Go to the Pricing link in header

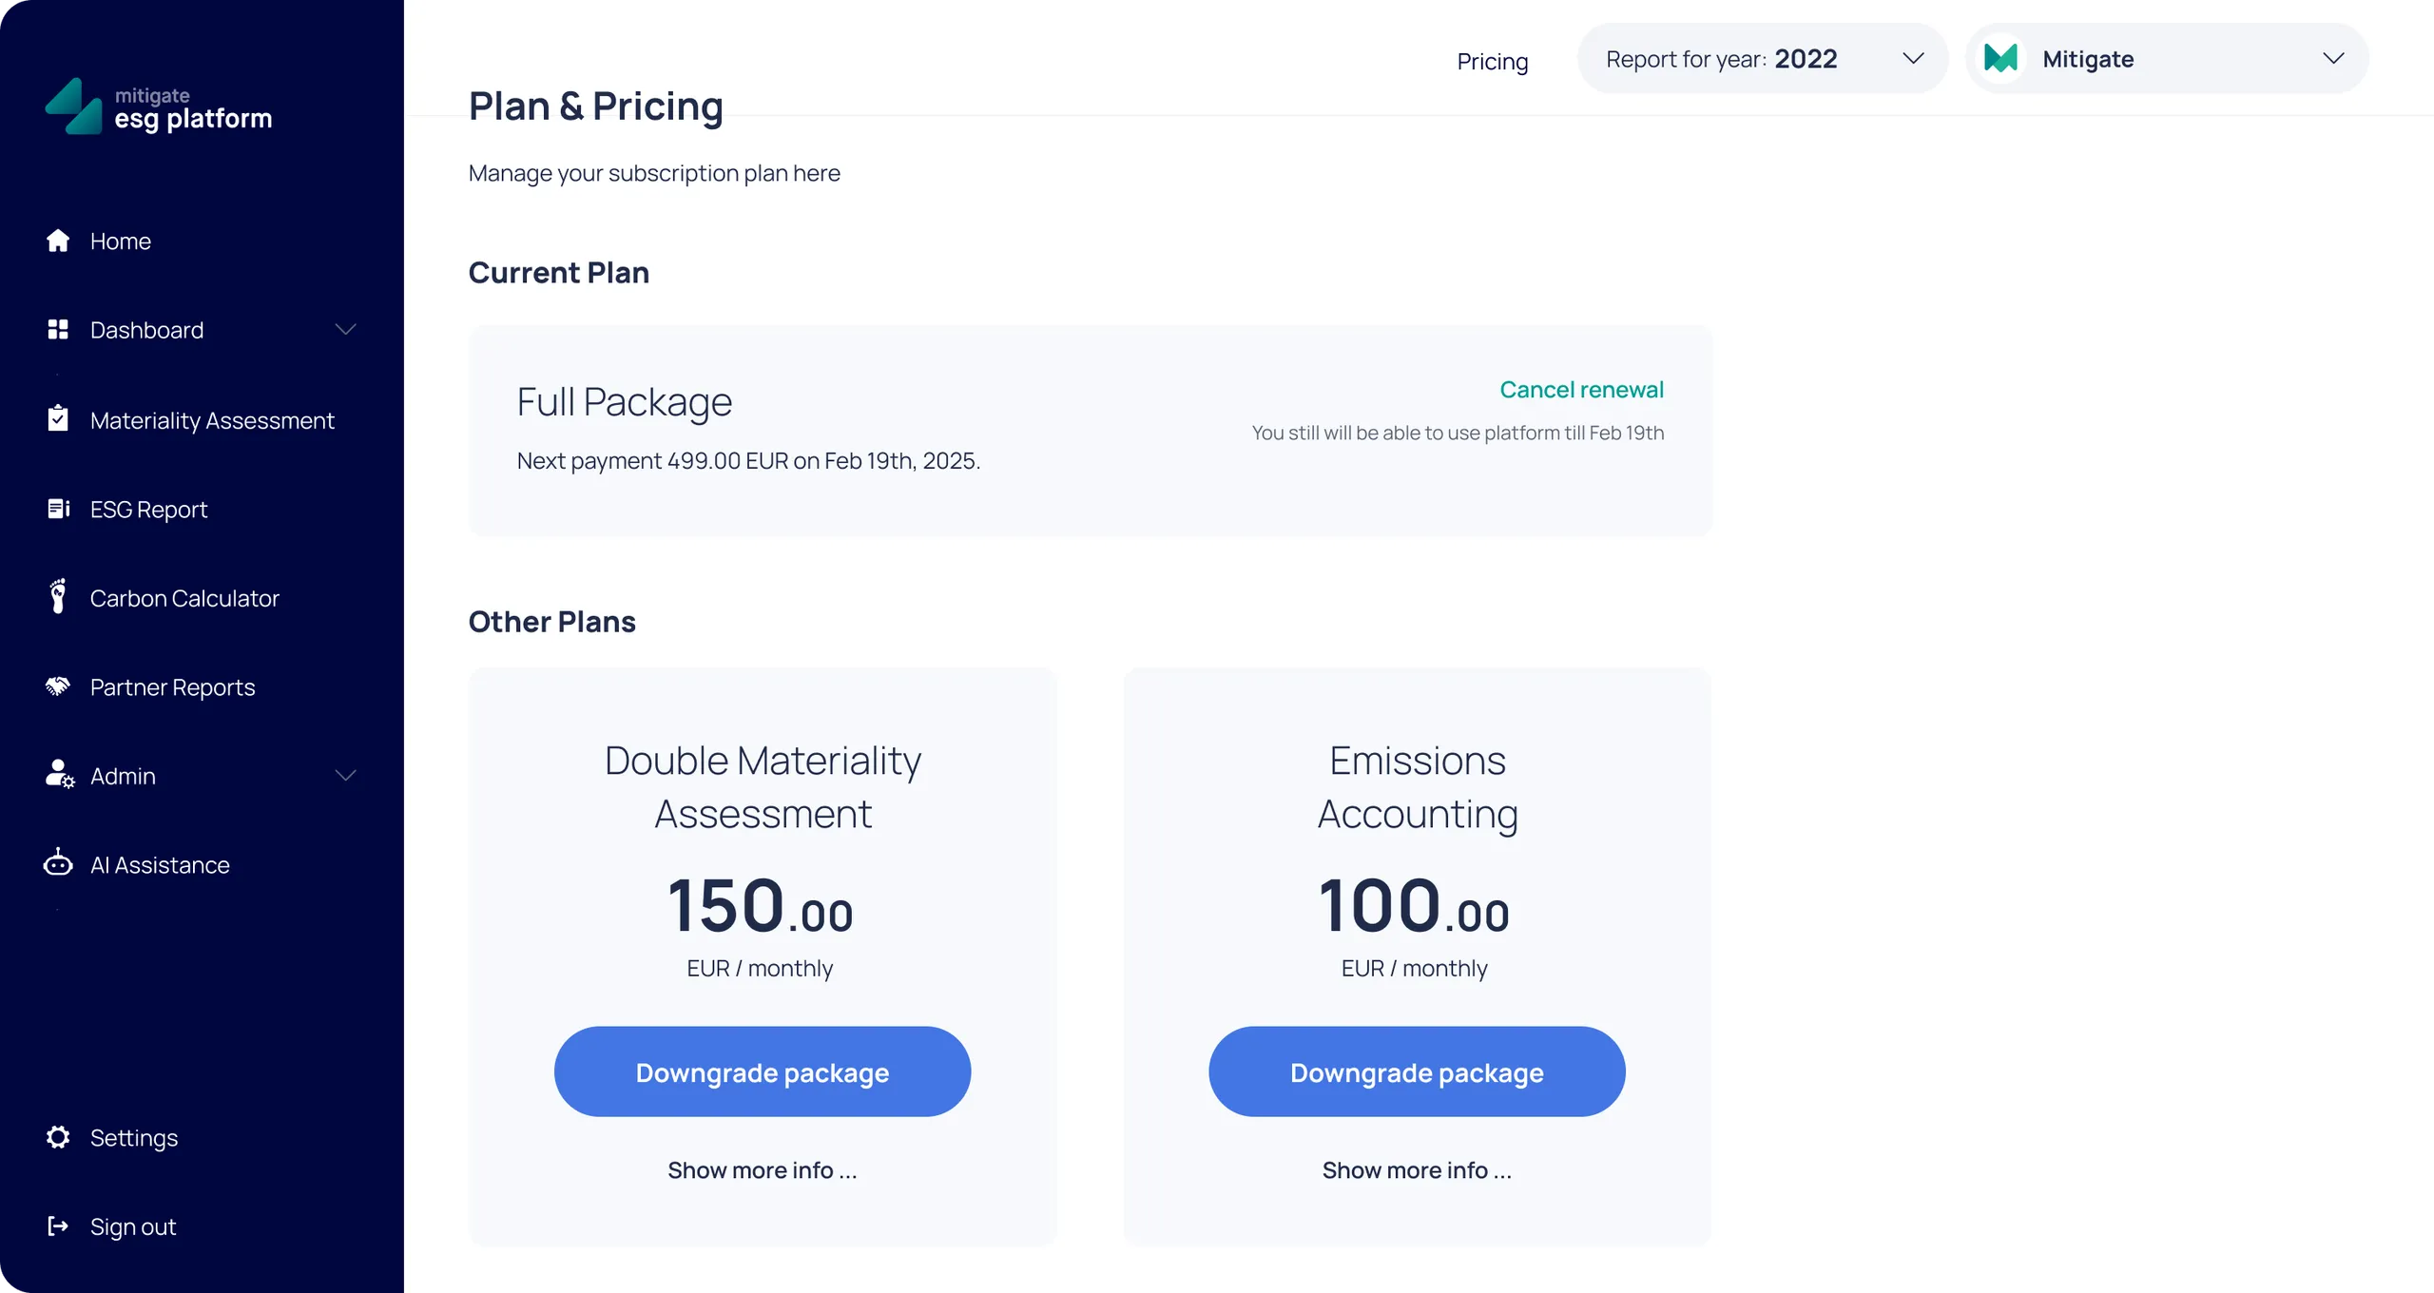click(1493, 62)
